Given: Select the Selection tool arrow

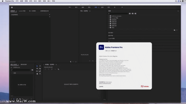Looking at the screenshot, I should coord(37,66).
